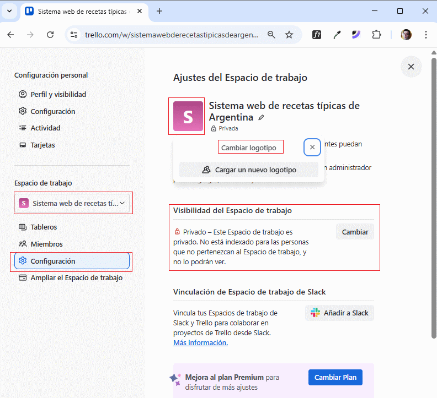This screenshot has height=398, width=437.
Task: Open the Chrome profile avatar menu
Action: [406, 35]
